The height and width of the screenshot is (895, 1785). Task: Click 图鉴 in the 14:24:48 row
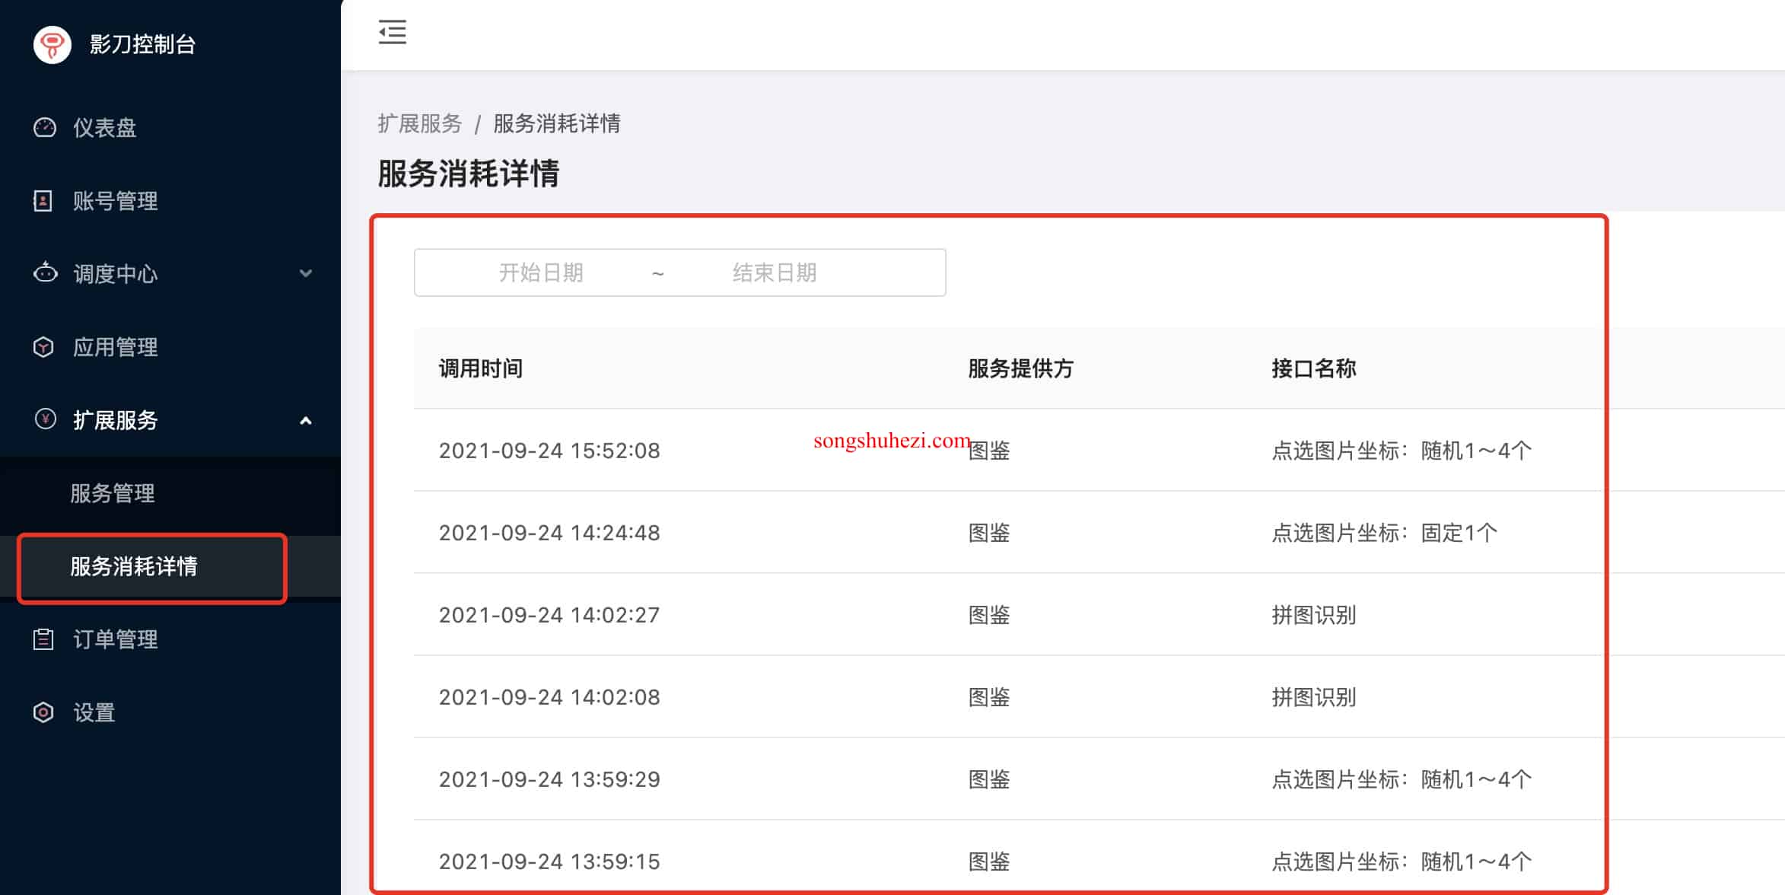pos(988,533)
